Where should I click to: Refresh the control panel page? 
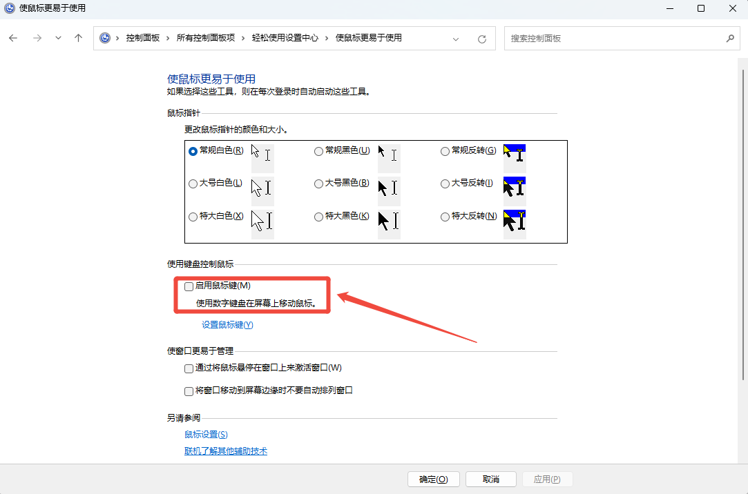482,39
